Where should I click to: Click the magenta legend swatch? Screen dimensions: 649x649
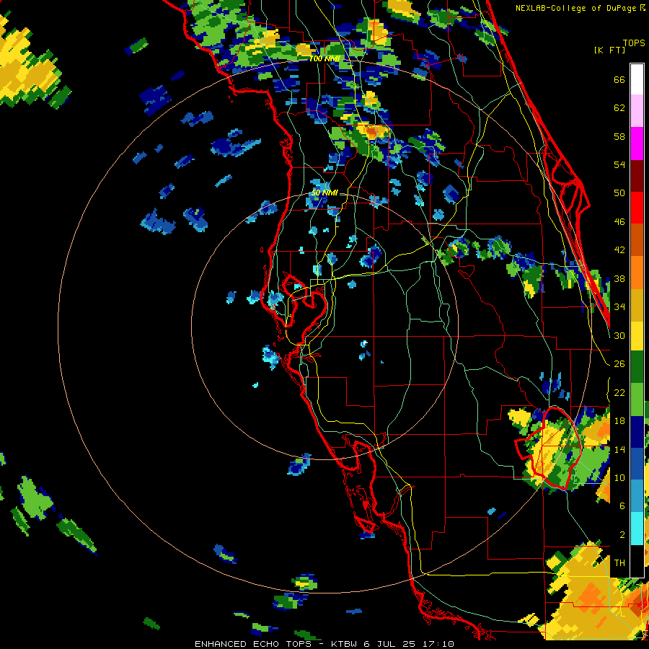tap(637, 144)
